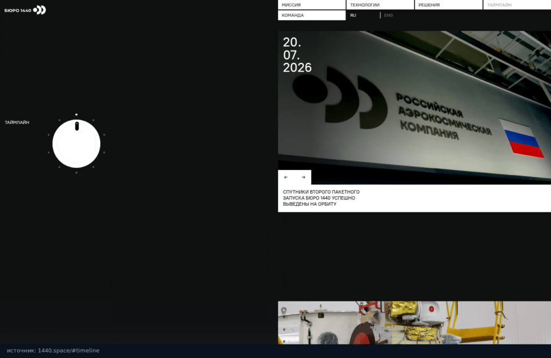Click the date 20.07.2026
The height and width of the screenshot is (358, 551).
[x=297, y=55]
